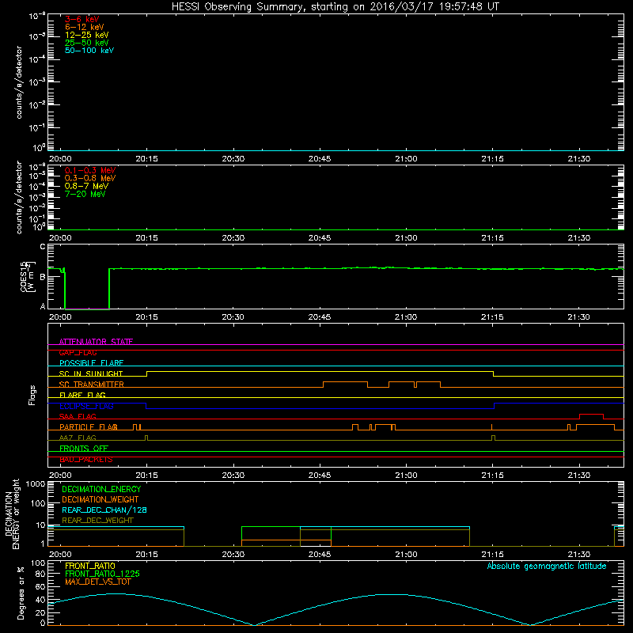Click the REAR_DEC_CHAN/128 legend label
The height and width of the screenshot is (633, 633).
pyautogui.click(x=104, y=510)
